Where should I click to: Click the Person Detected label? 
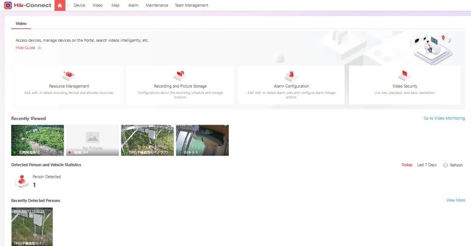click(47, 177)
